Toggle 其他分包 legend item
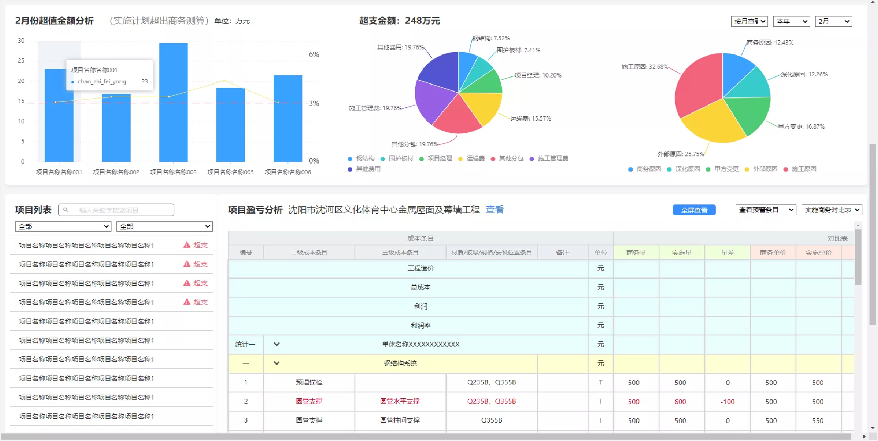The image size is (878, 441). click(x=507, y=159)
